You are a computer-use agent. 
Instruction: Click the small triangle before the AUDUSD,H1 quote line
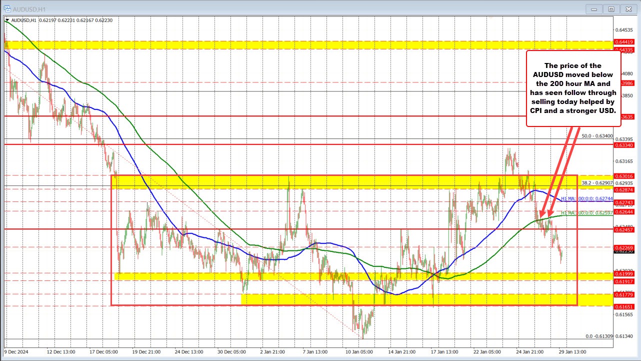(6, 20)
